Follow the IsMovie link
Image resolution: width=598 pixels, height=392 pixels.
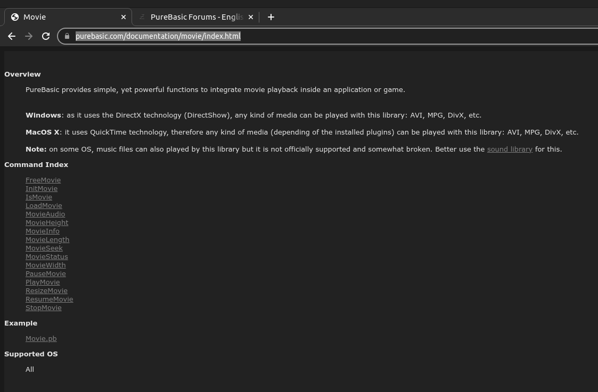pyautogui.click(x=39, y=197)
